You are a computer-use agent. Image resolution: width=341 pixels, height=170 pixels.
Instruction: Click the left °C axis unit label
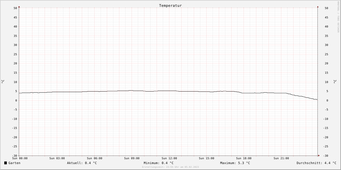(3, 81)
